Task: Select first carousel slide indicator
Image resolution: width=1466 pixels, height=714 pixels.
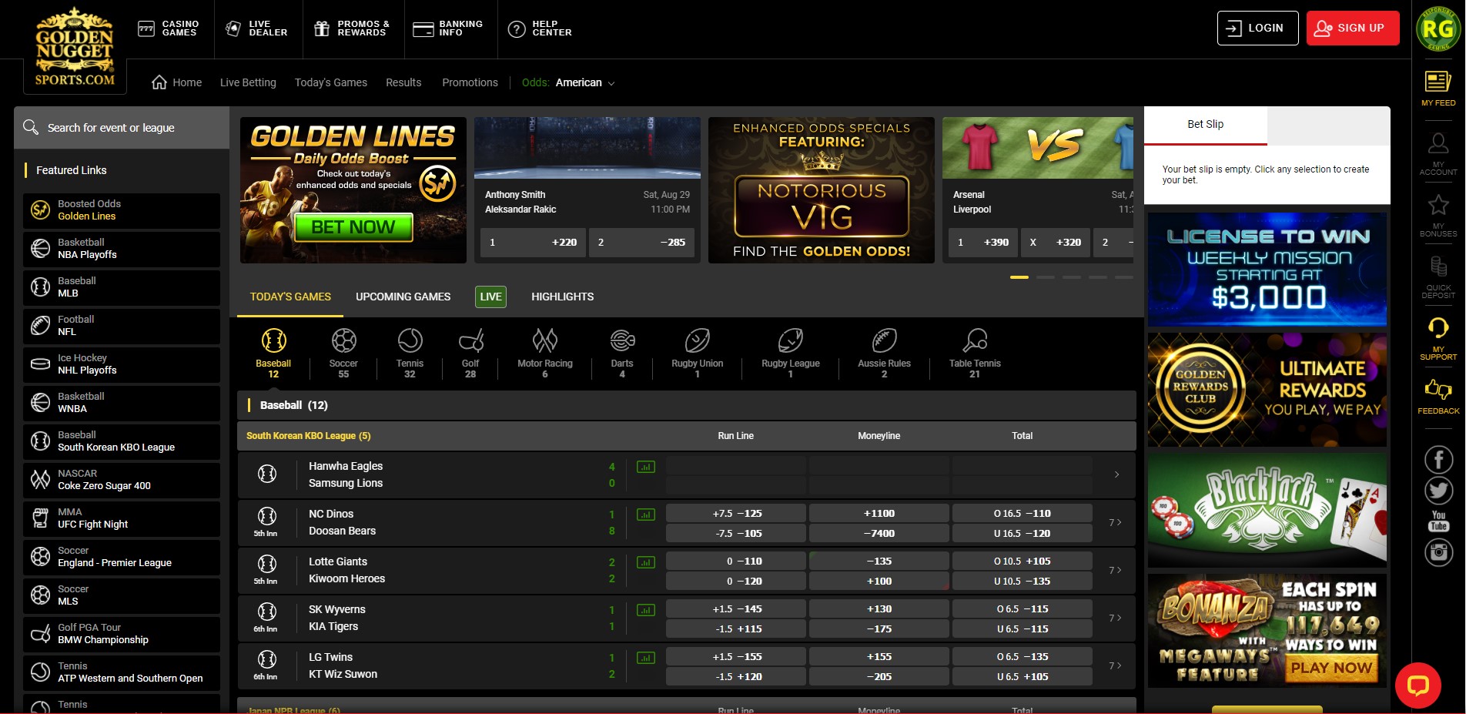Action: (1019, 277)
